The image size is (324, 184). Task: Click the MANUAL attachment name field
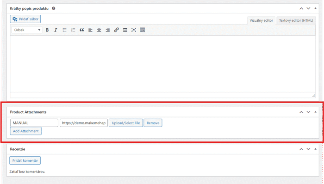[x=34, y=123]
